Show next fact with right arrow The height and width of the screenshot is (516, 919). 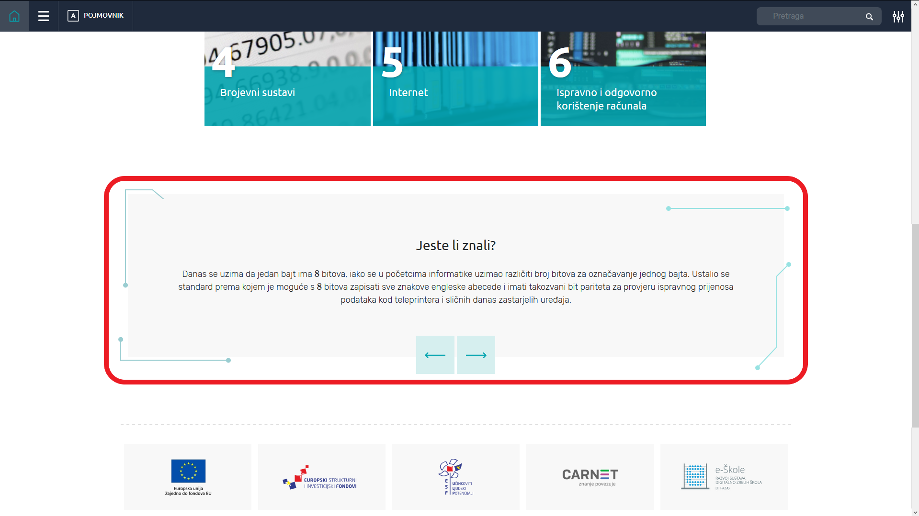[476, 355]
